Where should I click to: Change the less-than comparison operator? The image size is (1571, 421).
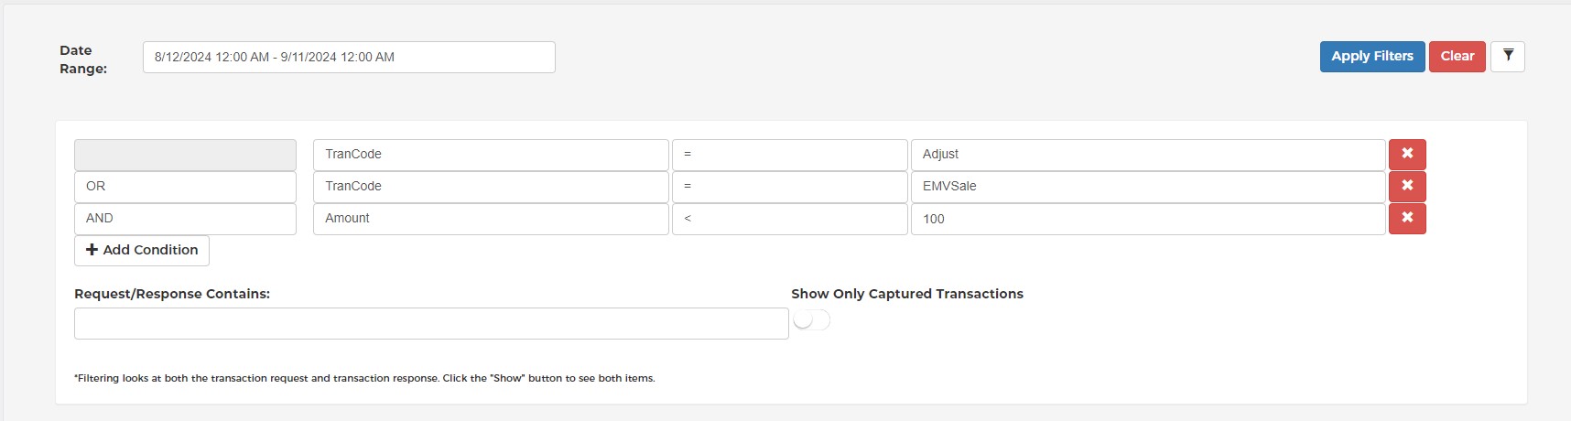tap(790, 219)
